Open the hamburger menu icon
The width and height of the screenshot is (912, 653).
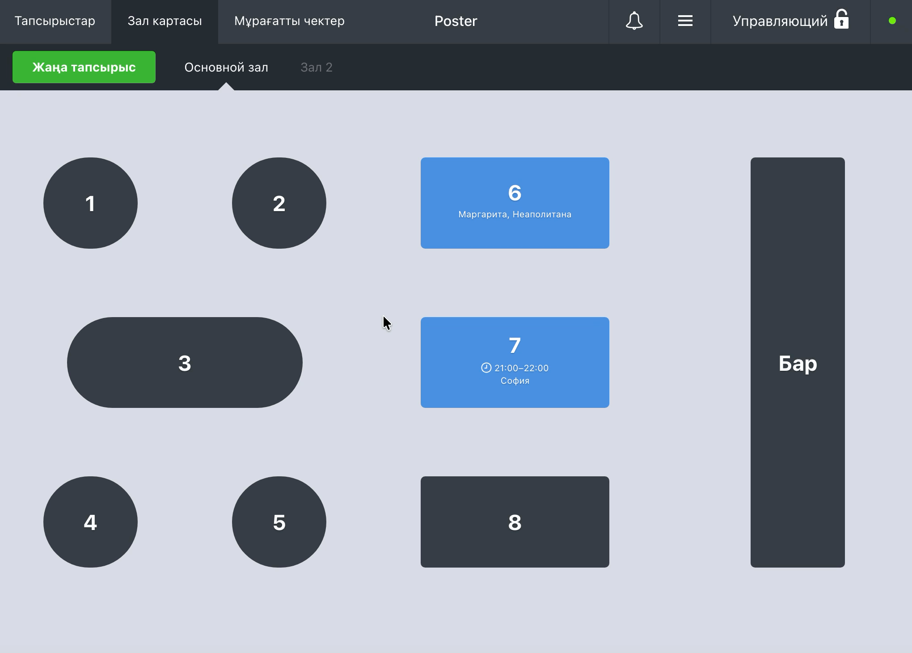[x=685, y=21]
